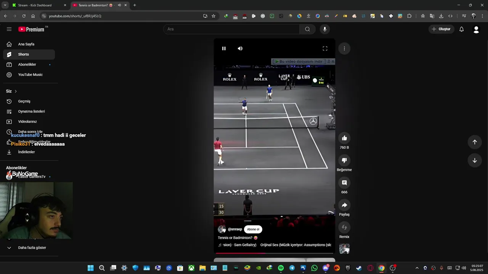
Task: Open WhatsApp from the taskbar
Action: 314,268
